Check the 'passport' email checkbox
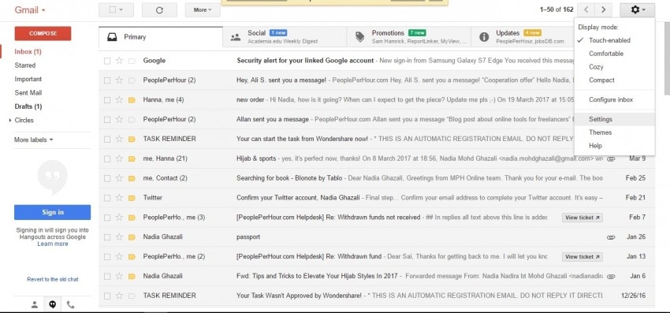The width and height of the screenshot is (670, 313). point(107,237)
